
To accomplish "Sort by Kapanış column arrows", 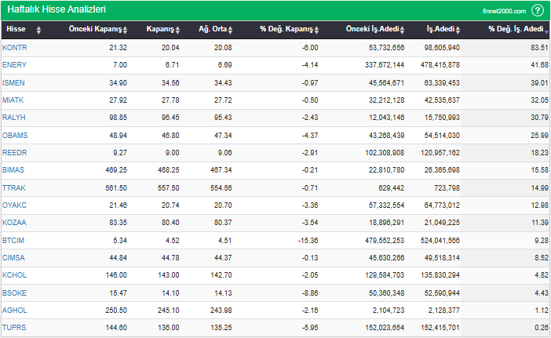I will coord(177,30).
